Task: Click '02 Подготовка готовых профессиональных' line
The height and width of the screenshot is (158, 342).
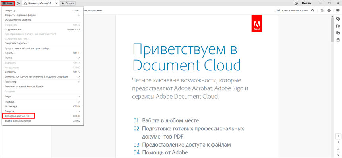Action: (188, 129)
